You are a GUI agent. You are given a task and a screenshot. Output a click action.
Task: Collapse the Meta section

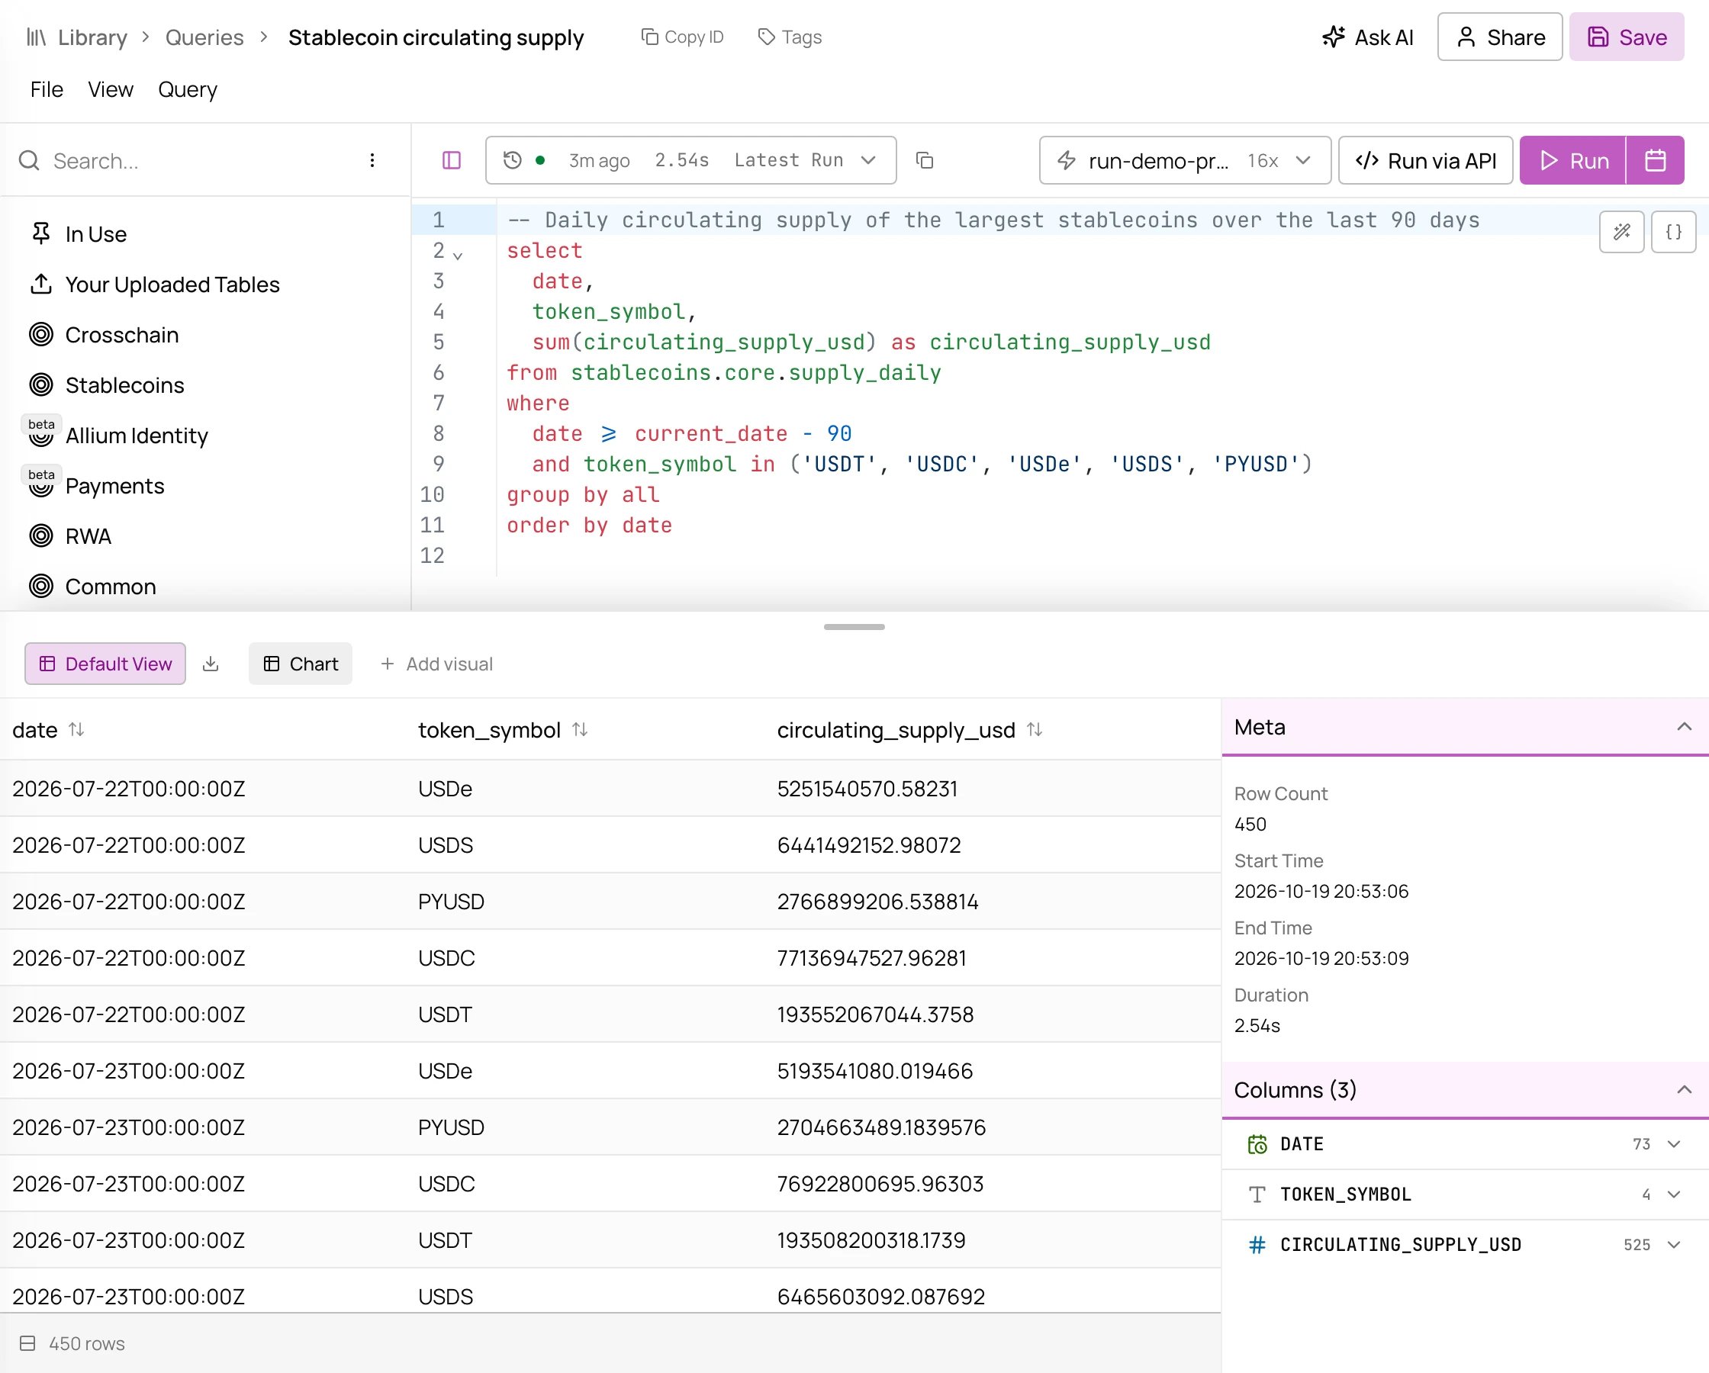pos(1684,727)
